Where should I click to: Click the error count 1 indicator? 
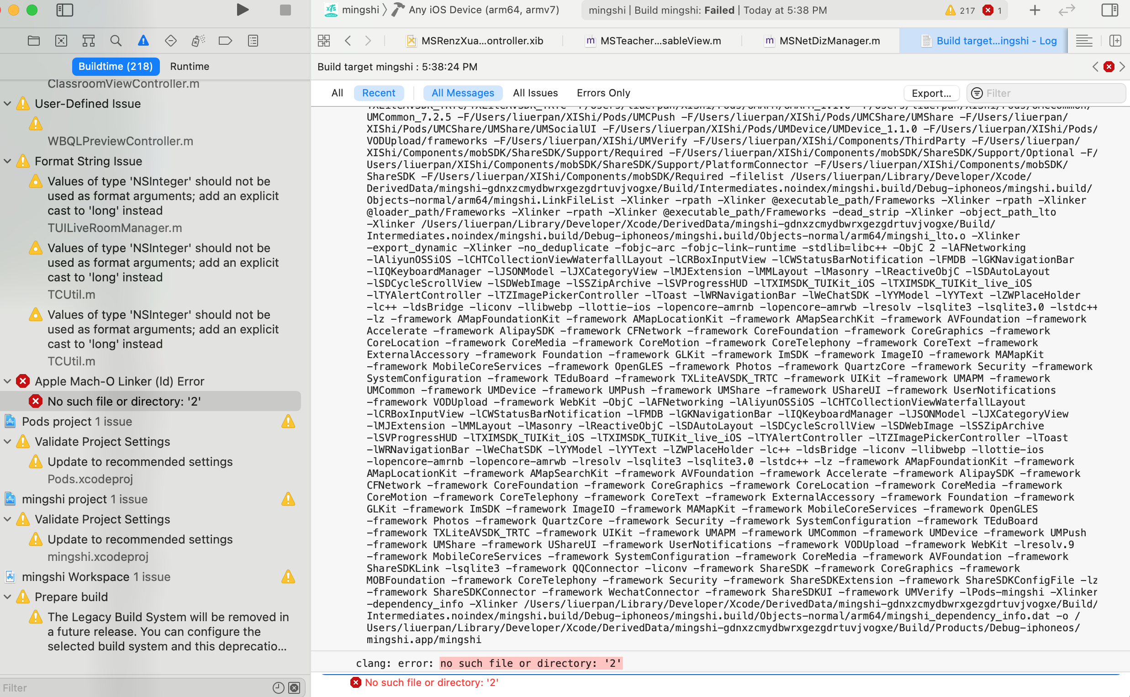[992, 10]
